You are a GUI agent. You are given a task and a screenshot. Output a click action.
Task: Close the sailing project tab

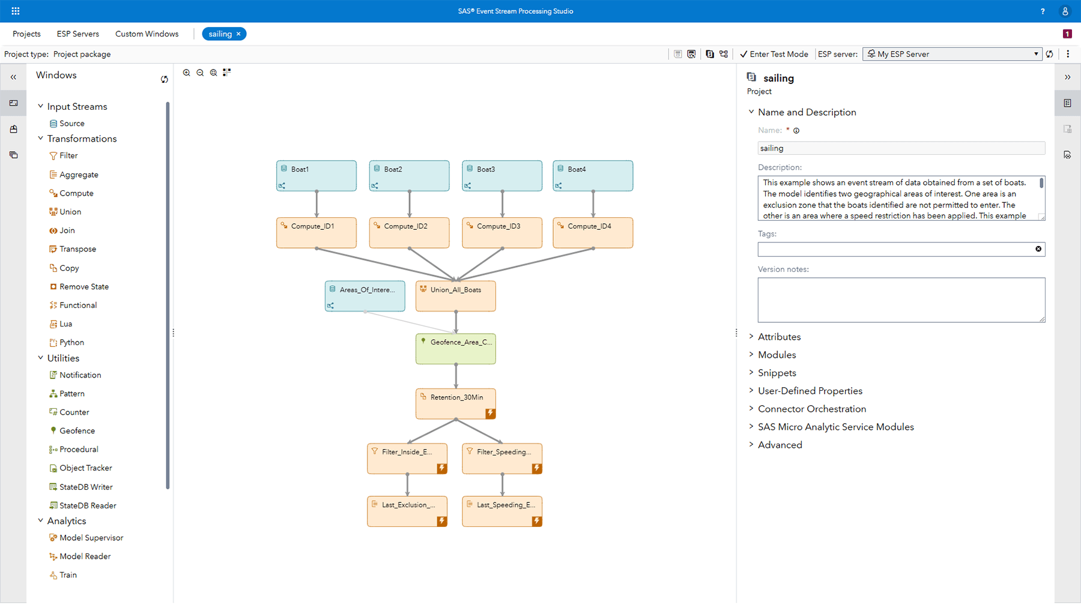coord(238,34)
